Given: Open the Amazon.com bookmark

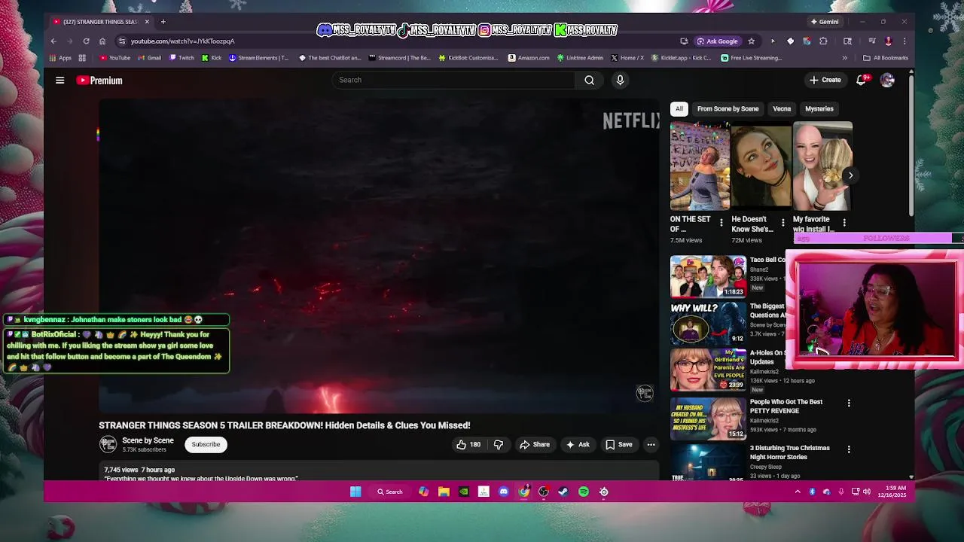Looking at the screenshot, I should [529, 58].
